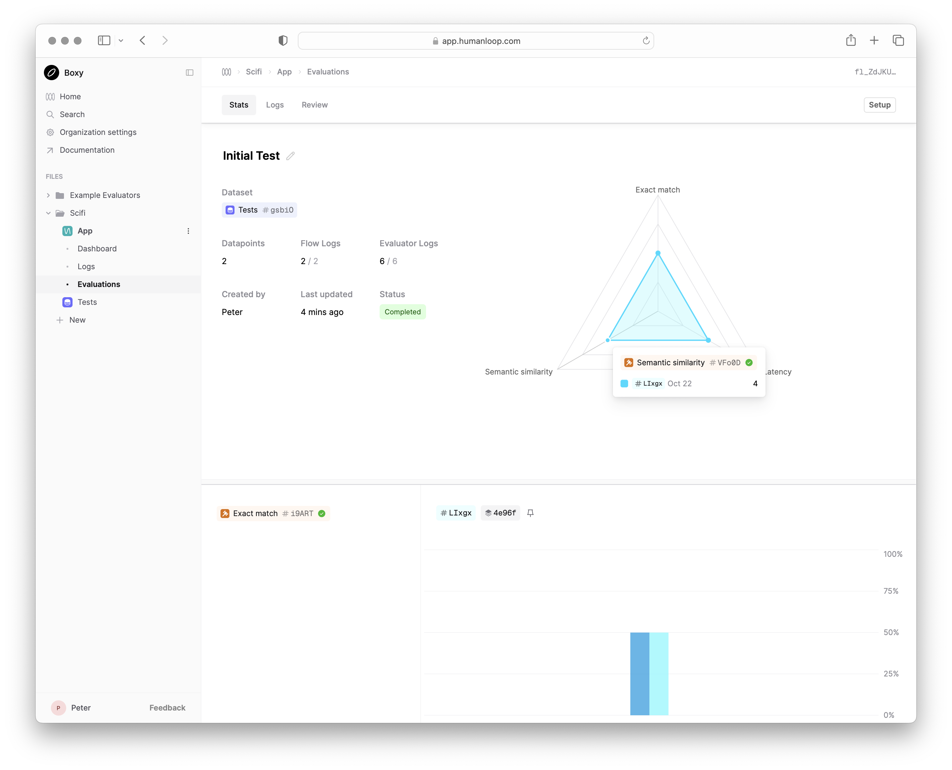This screenshot has width=952, height=770.
Task: Click the cyan swatch beside #LIxgx in tooltip
Action: [624, 384]
